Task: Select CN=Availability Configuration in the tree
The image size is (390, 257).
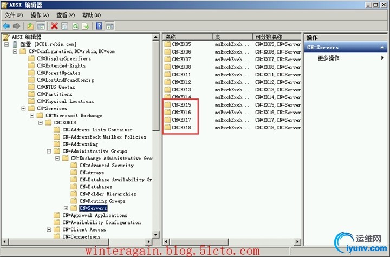Action: click(x=101, y=222)
